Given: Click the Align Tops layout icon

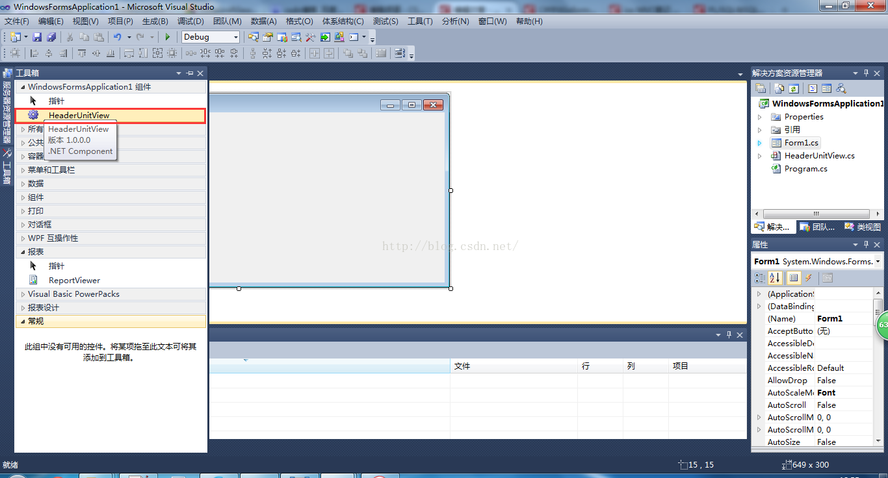Looking at the screenshot, I should tap(82, 53).
